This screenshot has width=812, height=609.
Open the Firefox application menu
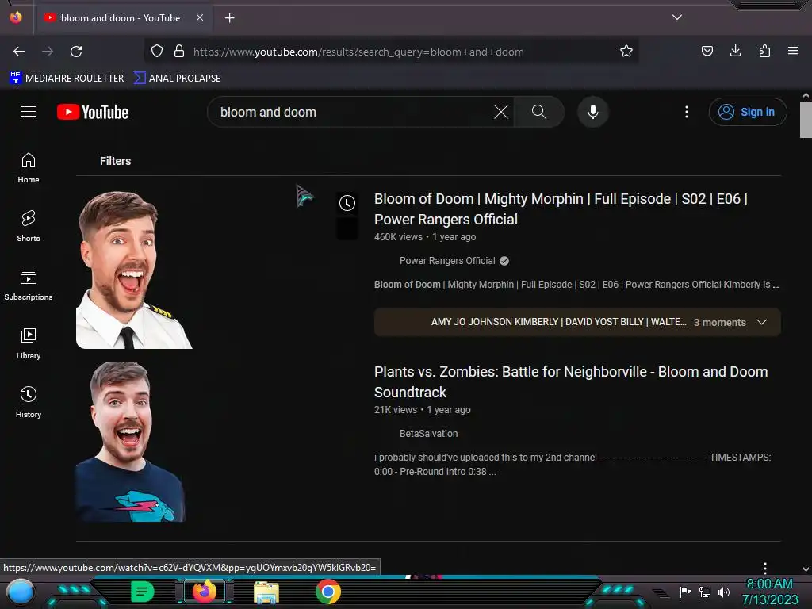(x=792, y=51)
